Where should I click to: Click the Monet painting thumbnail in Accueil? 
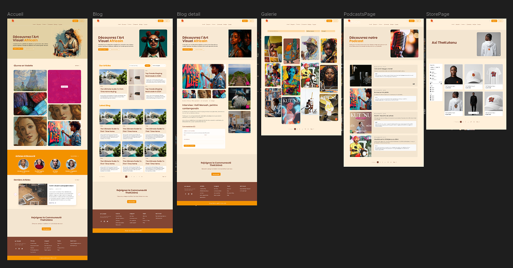coord(30,81)
